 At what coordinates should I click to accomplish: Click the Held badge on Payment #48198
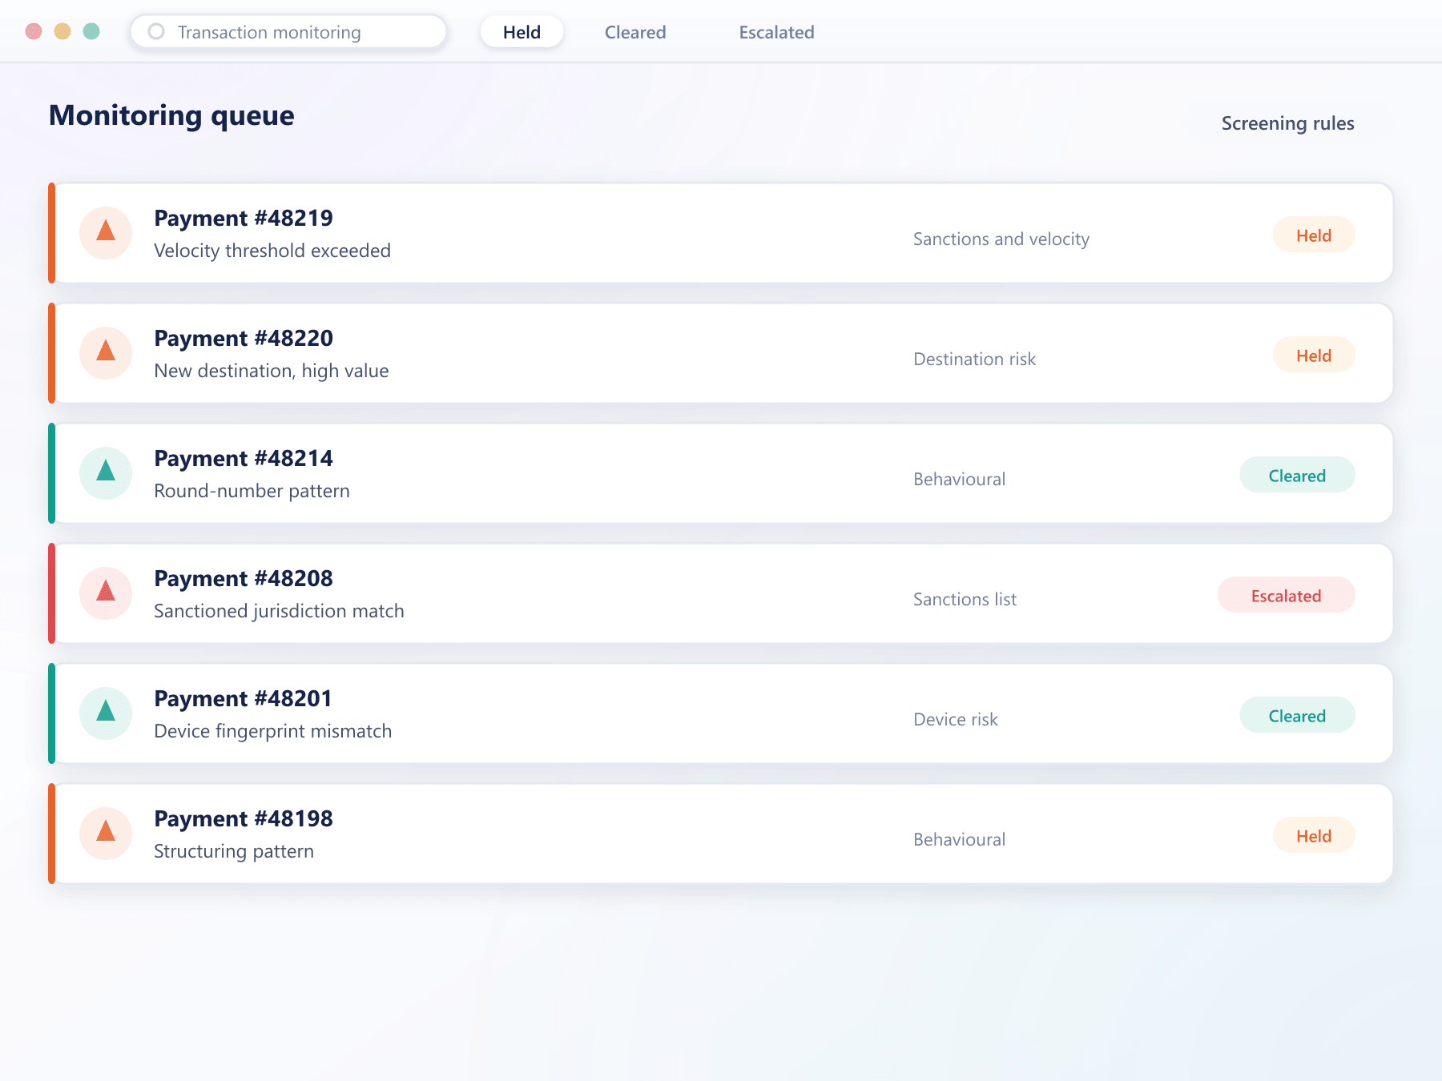pos(1314,836)
